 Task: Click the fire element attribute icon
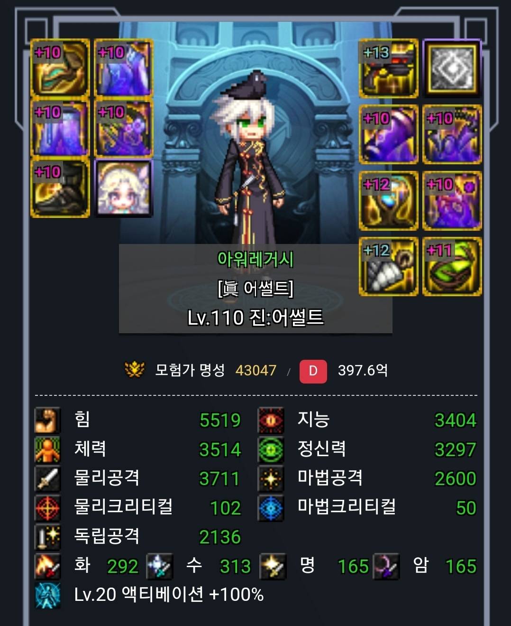(x=47, y=567)
